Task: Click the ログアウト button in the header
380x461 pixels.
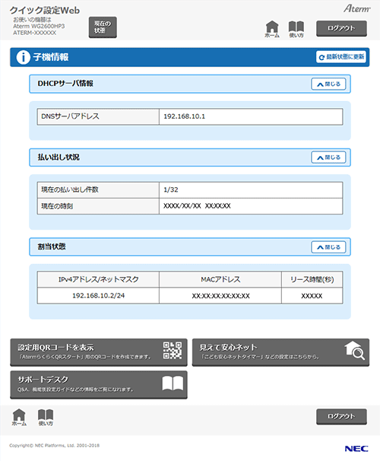Action: pyautogui.click(x=341, y=28)
